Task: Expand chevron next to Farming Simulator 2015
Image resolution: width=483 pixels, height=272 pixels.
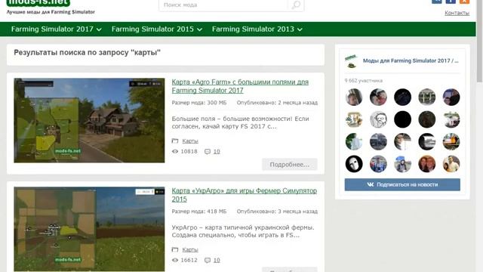Action: point(199,29)
